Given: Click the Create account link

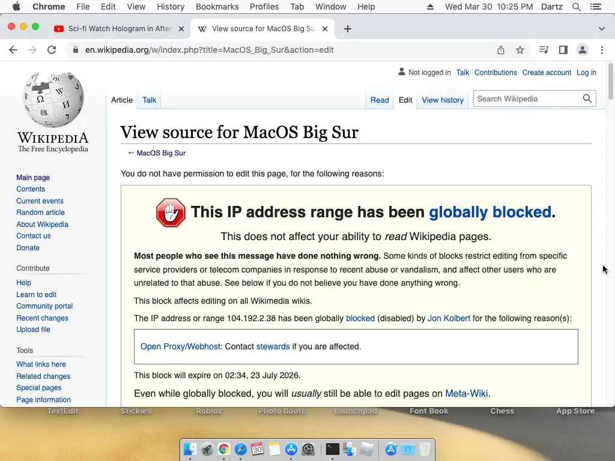Looking at the screenshot, I should tap(547, 73).
